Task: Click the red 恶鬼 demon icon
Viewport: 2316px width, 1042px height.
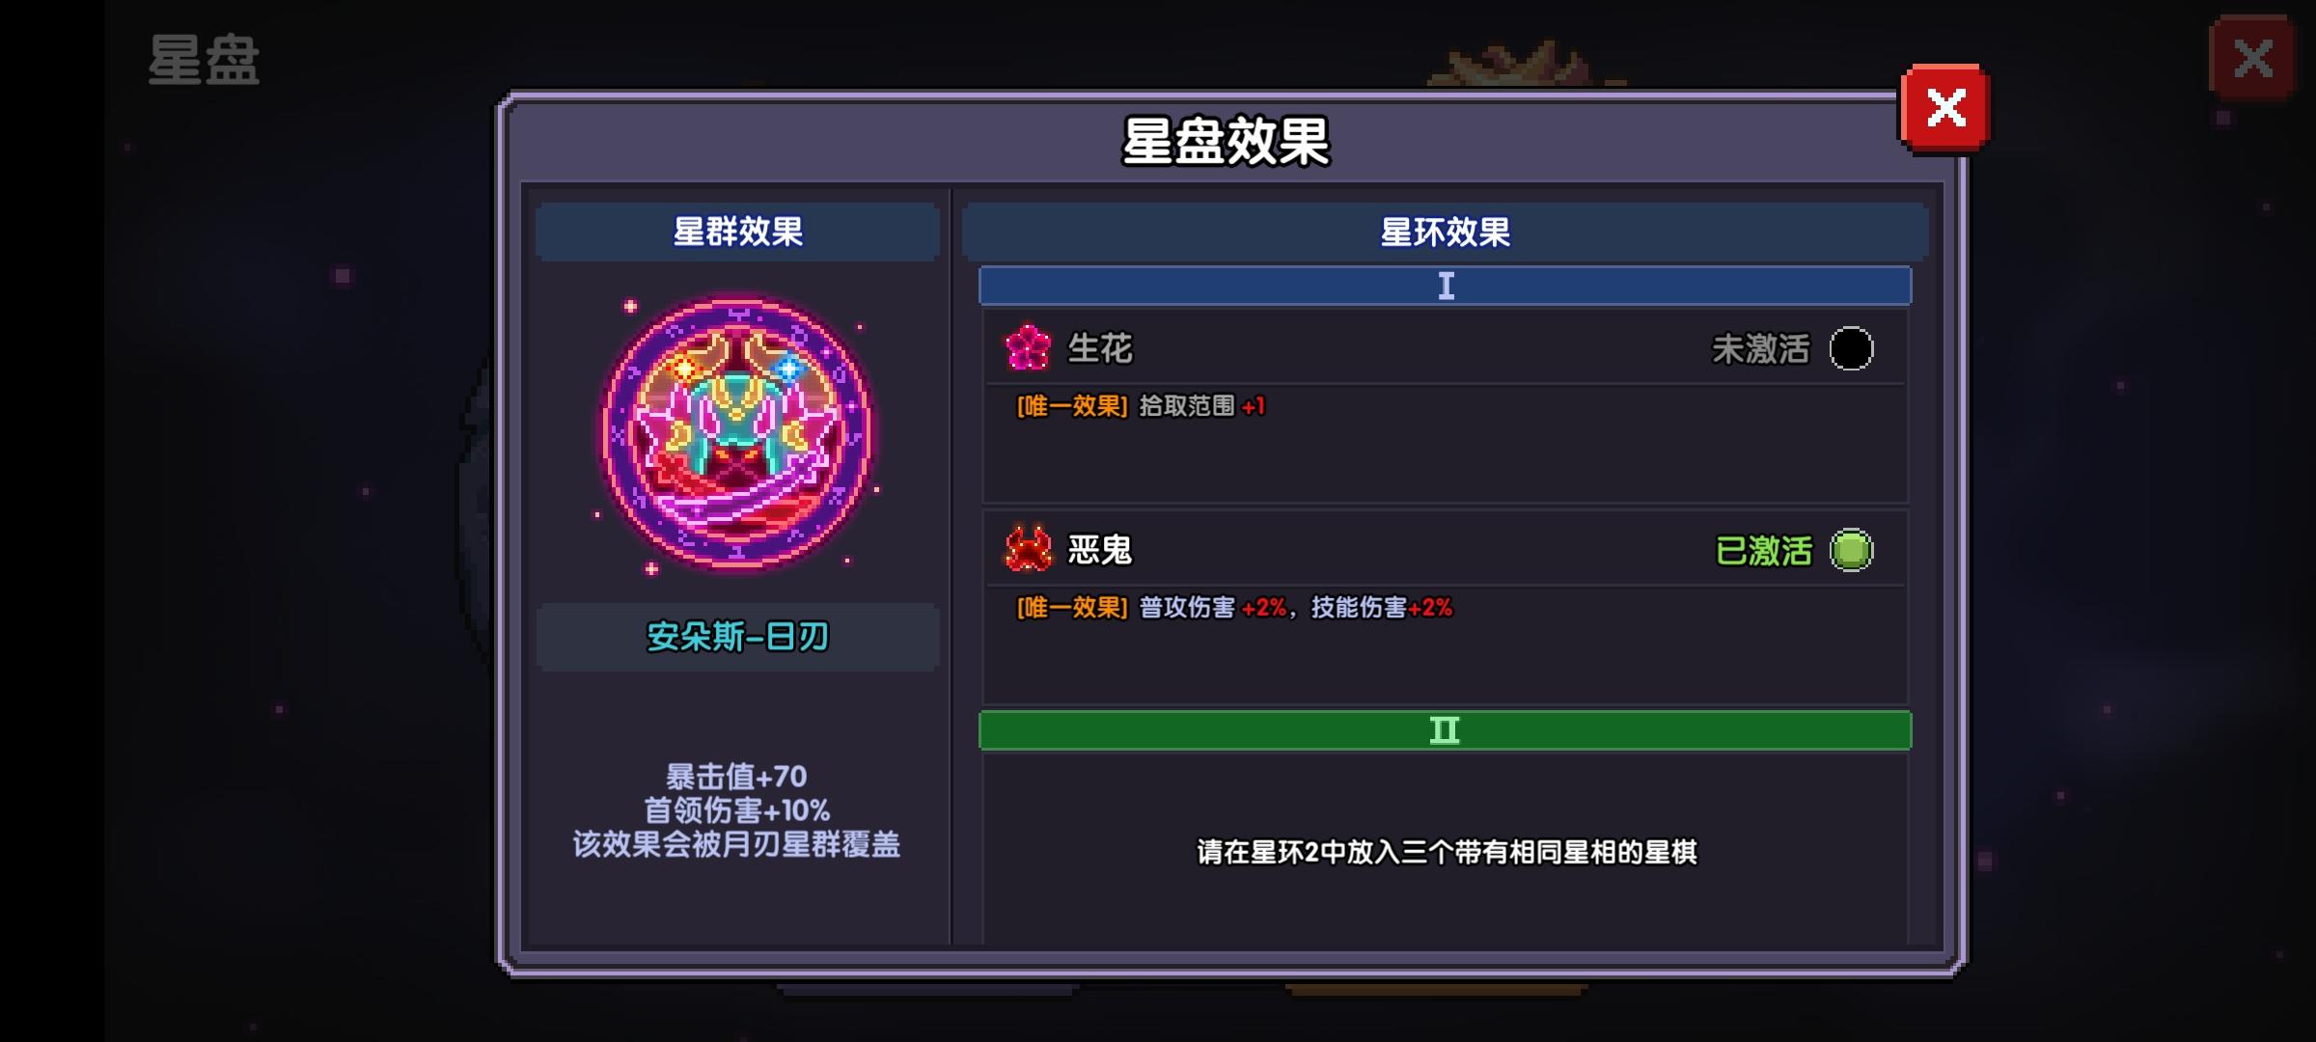Action: pyautogui.click(x=1028, y=549)
